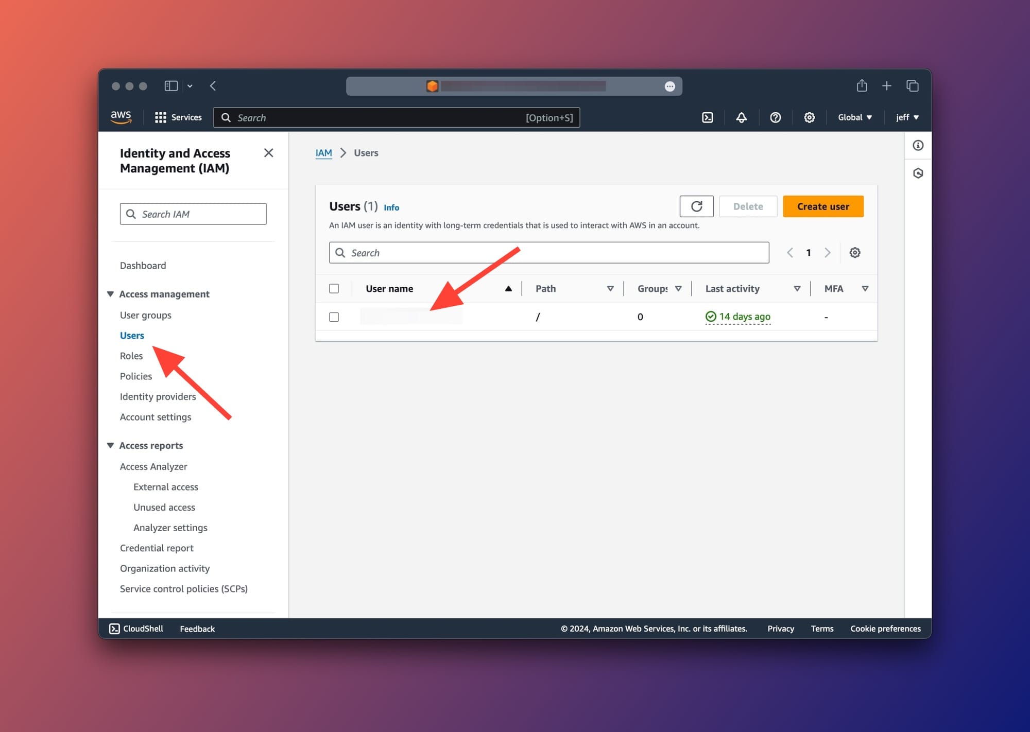
Task: Click the column settings gear icon
Action: pos(855,252)
